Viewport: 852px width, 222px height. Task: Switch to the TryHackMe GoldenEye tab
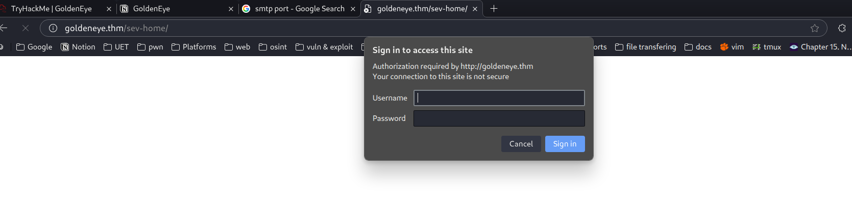51,9
